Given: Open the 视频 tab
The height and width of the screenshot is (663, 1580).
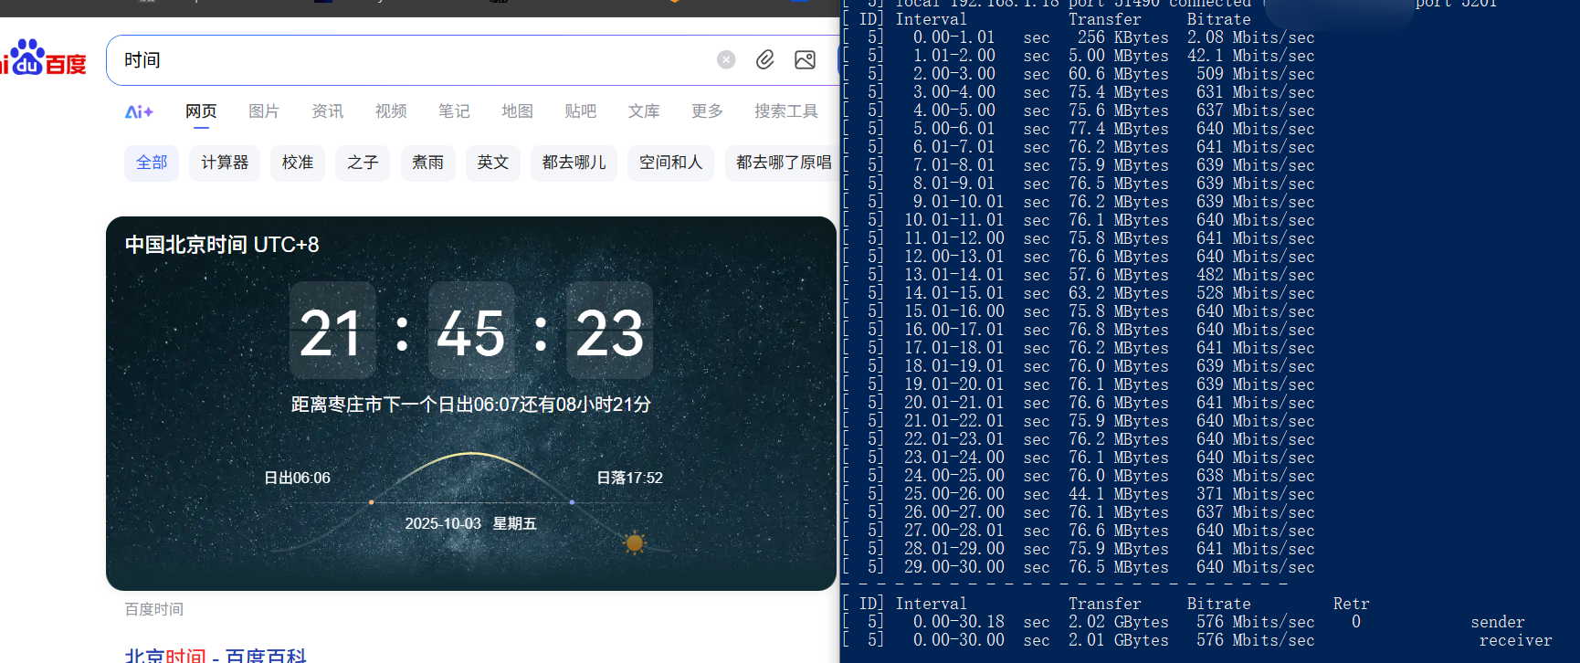Looking at the screenshot, I should point(391,111).
